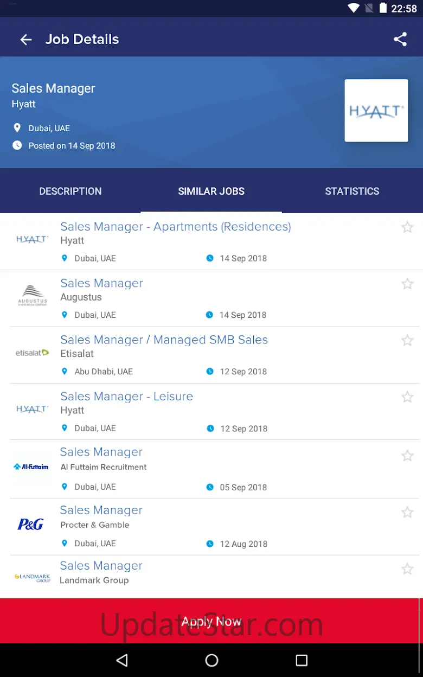Star the Sales Manager - Apartments (Residences) job
This screenshot has height=677, width=423.
(x=407, y=227)
